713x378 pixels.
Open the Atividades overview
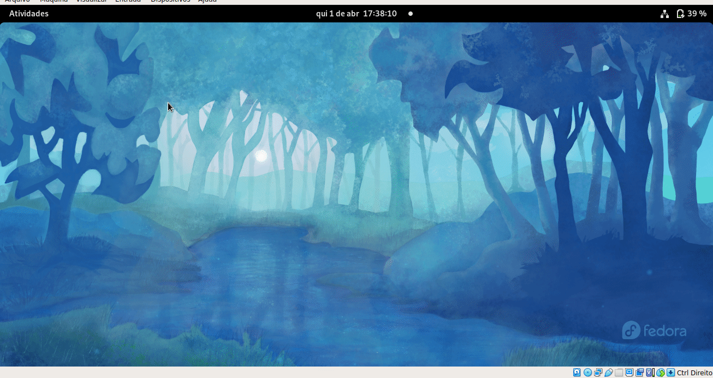pos(29,14)
